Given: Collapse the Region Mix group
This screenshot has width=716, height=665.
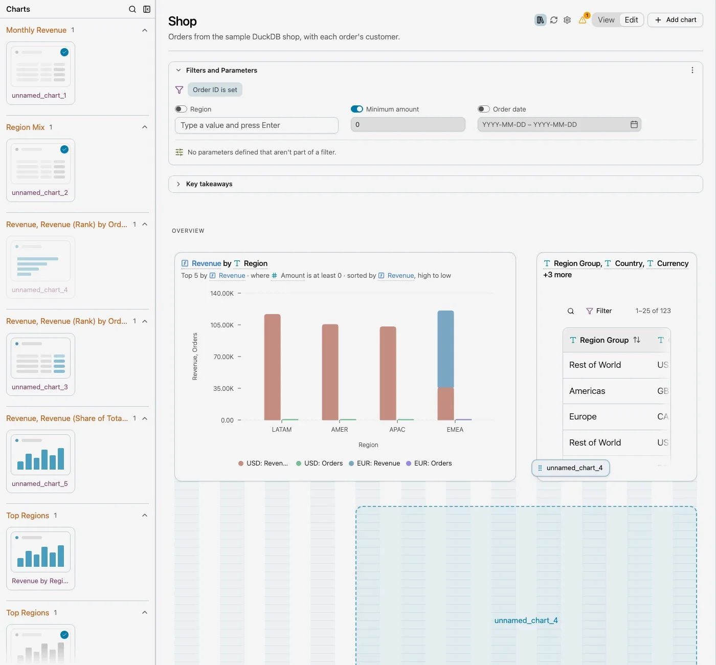Looking at the screenshot, I should click(x=145, y=127).
